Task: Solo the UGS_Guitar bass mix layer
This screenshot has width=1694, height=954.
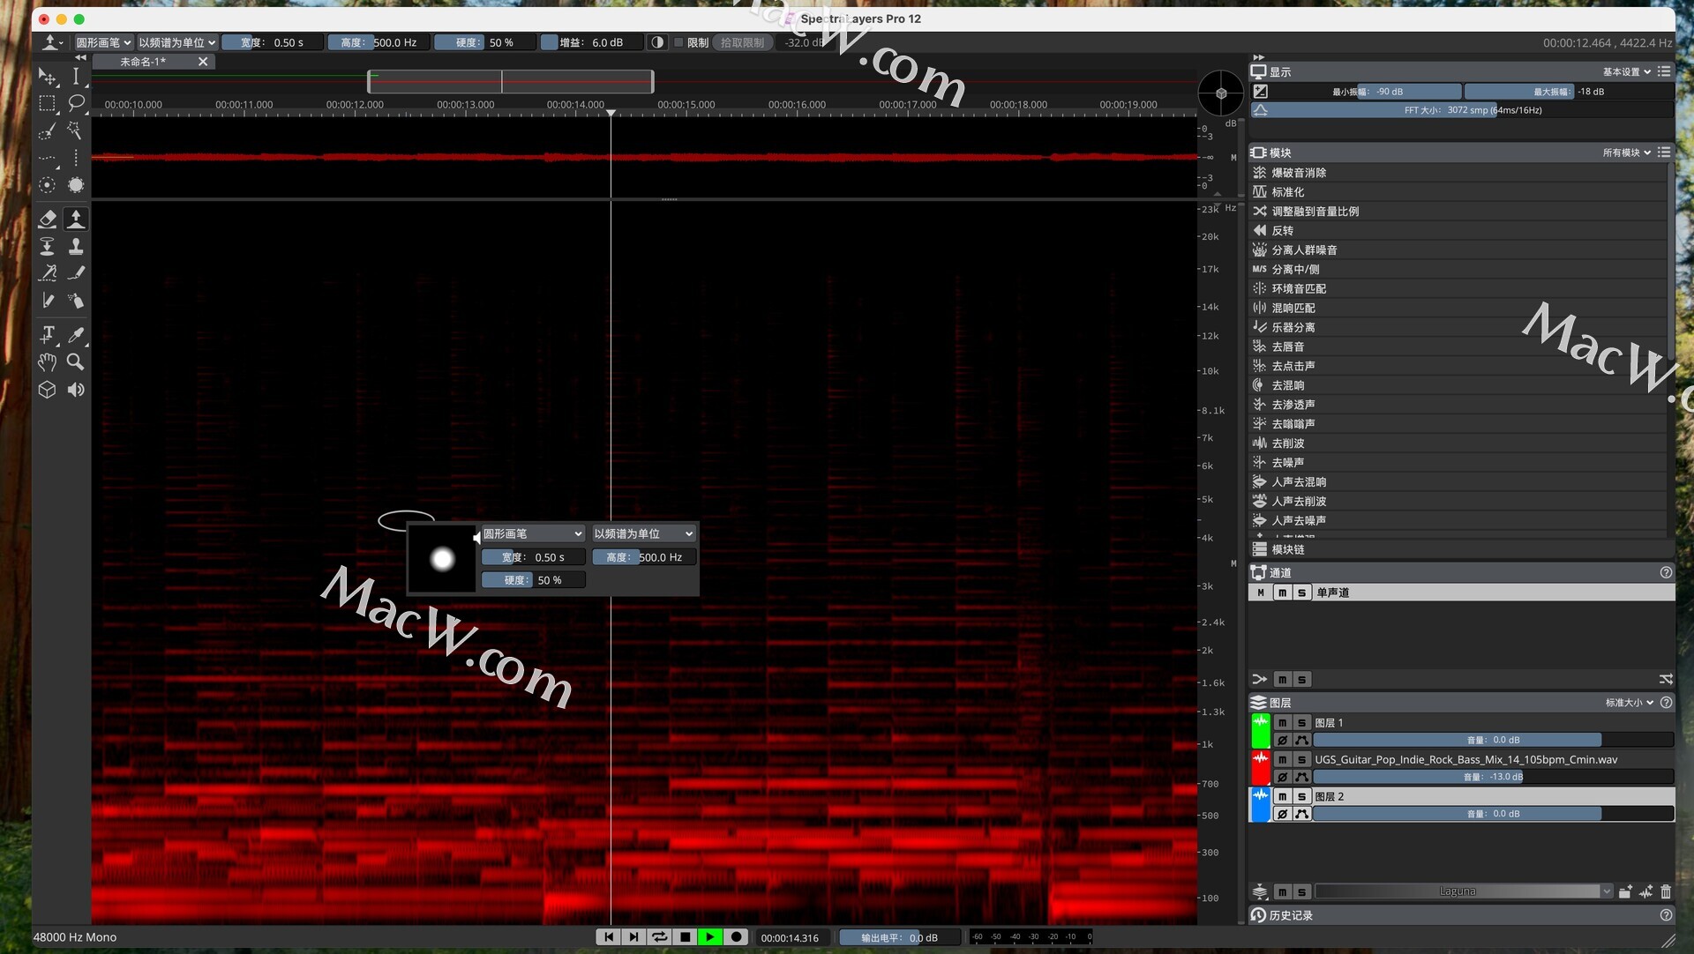Action: click(x=1301, y=759)
